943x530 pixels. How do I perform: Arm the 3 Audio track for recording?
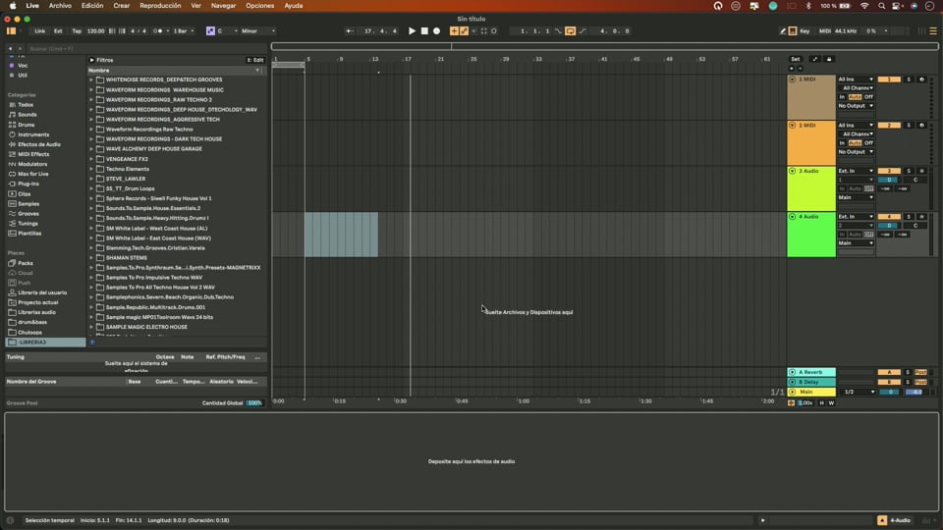click(921, 171)
